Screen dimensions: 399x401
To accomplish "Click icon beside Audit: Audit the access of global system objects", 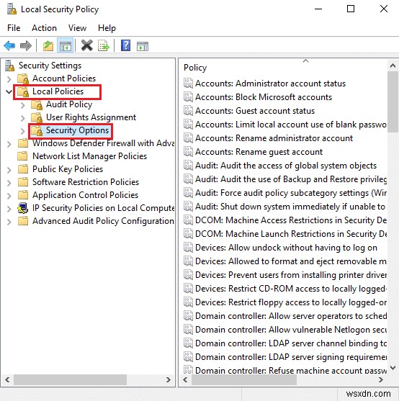I will [188, 165].
